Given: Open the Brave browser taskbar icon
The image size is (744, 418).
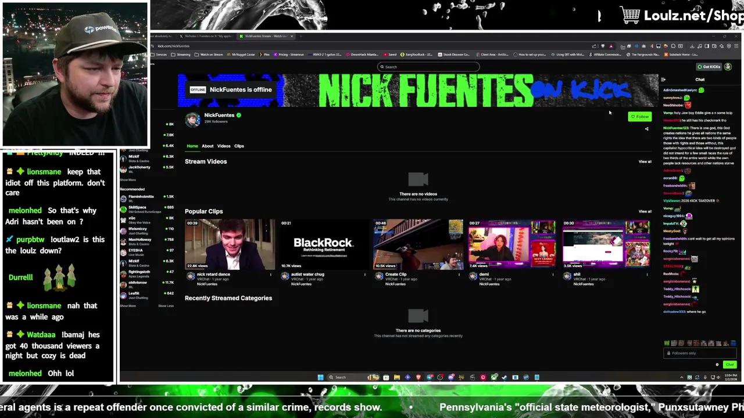Looking at the screenshot, I should click(419, 377).
